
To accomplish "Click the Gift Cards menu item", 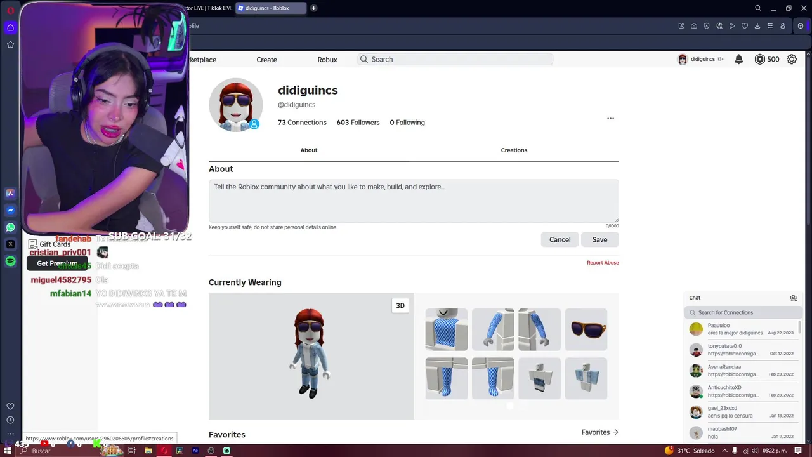I will 49,244.
